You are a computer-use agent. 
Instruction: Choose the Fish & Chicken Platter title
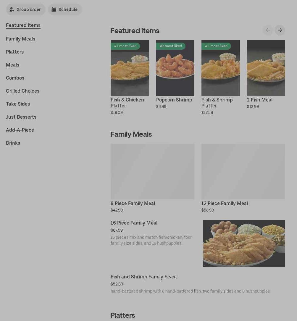(127, 103)
